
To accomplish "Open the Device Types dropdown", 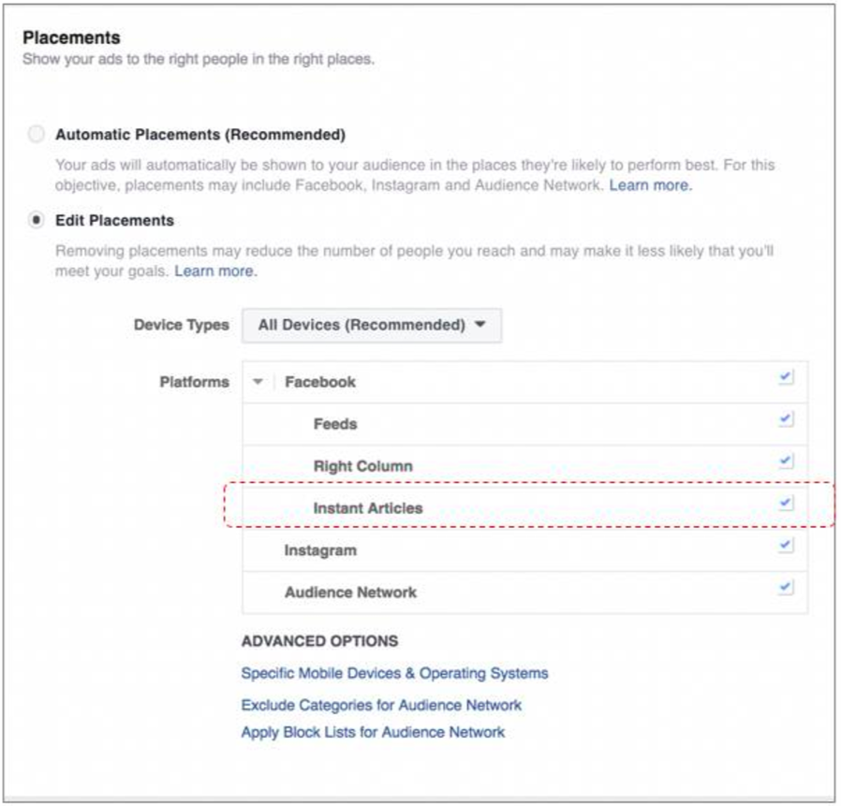I will coord(372,325).
